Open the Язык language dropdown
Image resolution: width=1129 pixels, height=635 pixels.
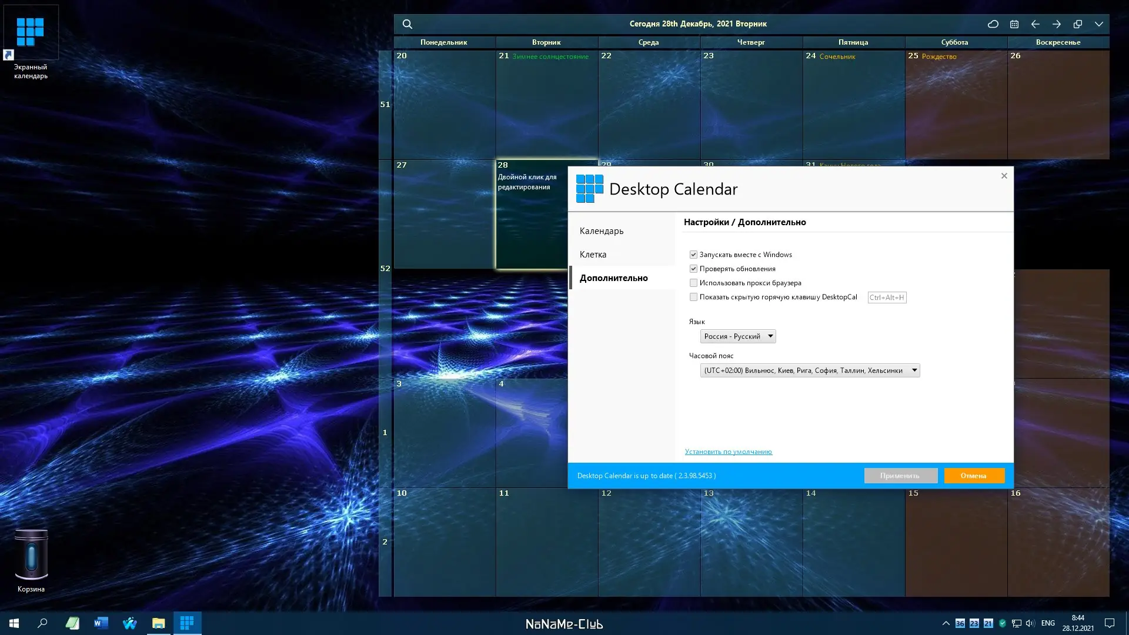[738, 336]
